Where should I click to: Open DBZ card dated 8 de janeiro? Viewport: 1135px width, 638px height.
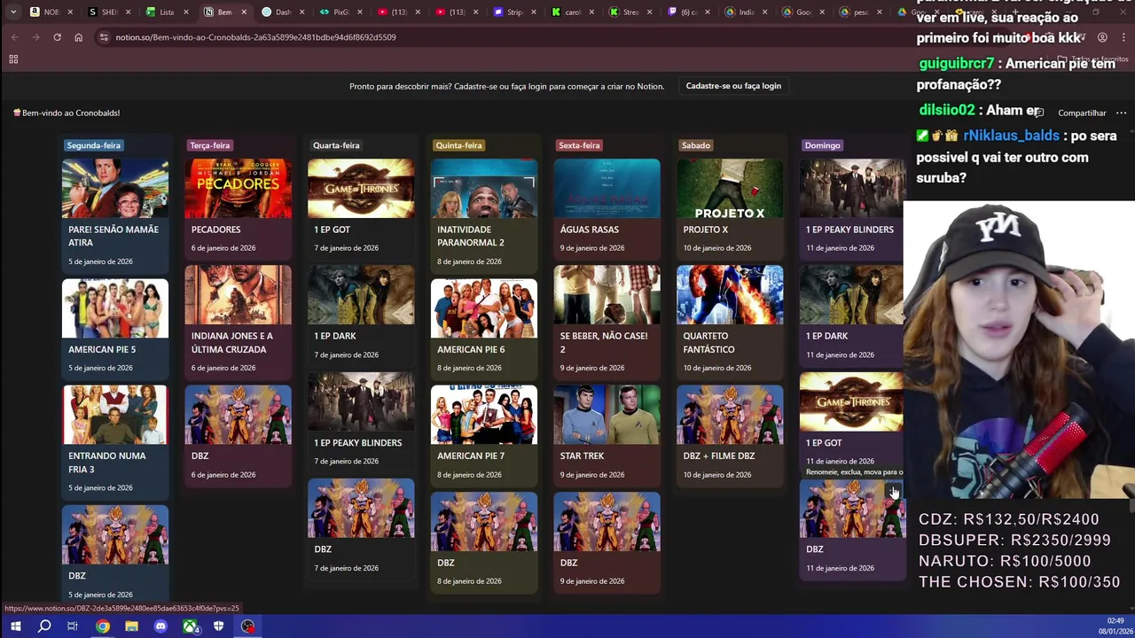pos(483,541)
